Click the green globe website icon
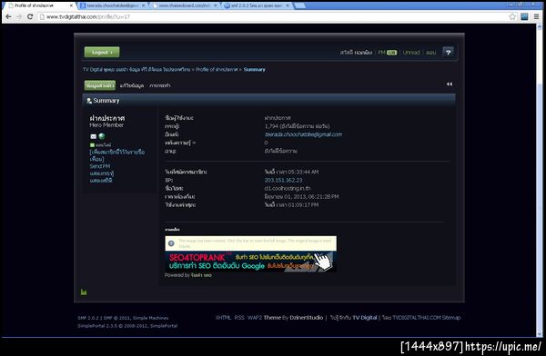Image resolution: width=546 pixels, height=356 pixels. click(102, 136)
